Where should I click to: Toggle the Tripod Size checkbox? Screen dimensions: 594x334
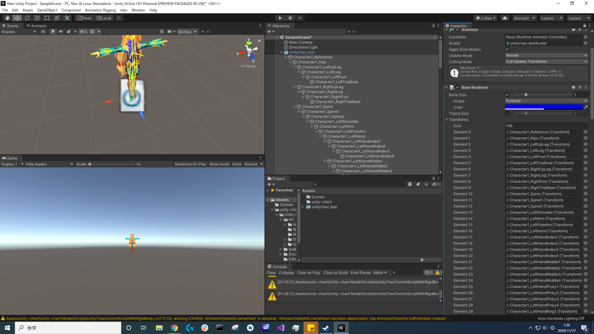click(x=507, y=113)
